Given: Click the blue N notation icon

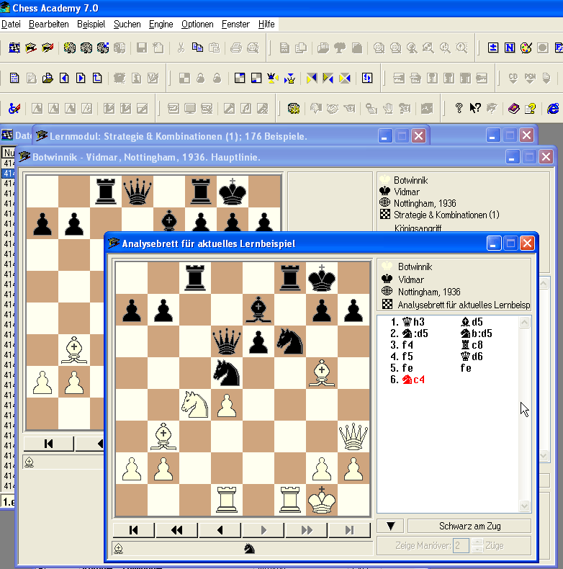Looking at the screenshot, I should click(x=510, y=48).
